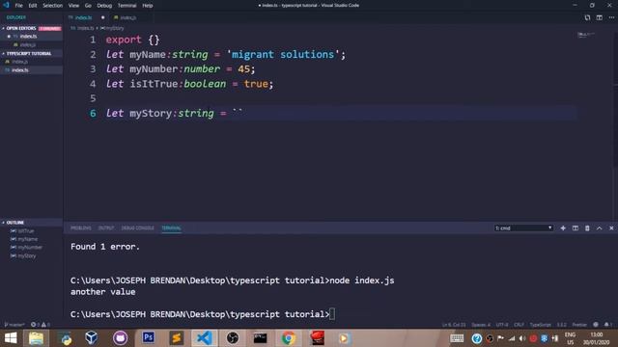Open the File menu
Viewport: 618px width, 347px height.
point(18,6)
